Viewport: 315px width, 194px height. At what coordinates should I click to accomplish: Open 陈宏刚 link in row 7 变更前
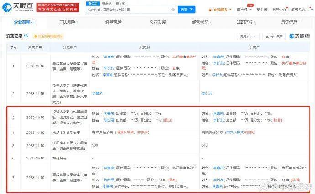(x=109, y=180)
